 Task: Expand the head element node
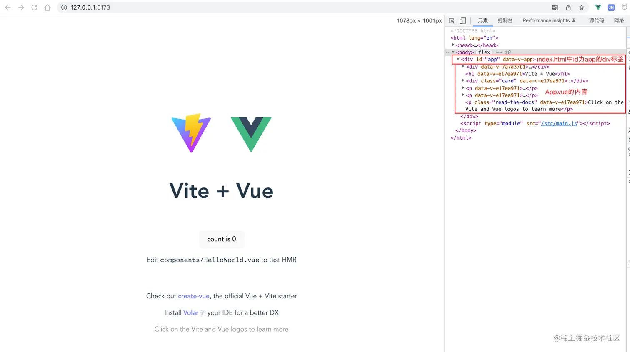pos(453,45)
